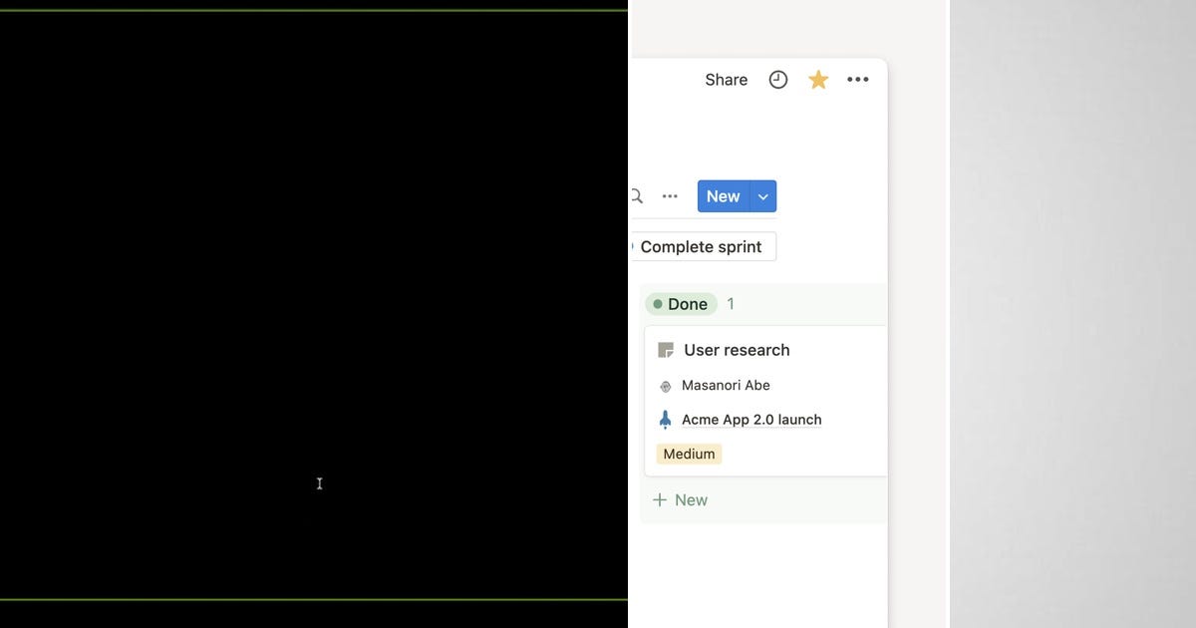Click the Medium priority tag
This screenshot has width=1196, height=628.
pyautogui.click(x=689, y=454)
